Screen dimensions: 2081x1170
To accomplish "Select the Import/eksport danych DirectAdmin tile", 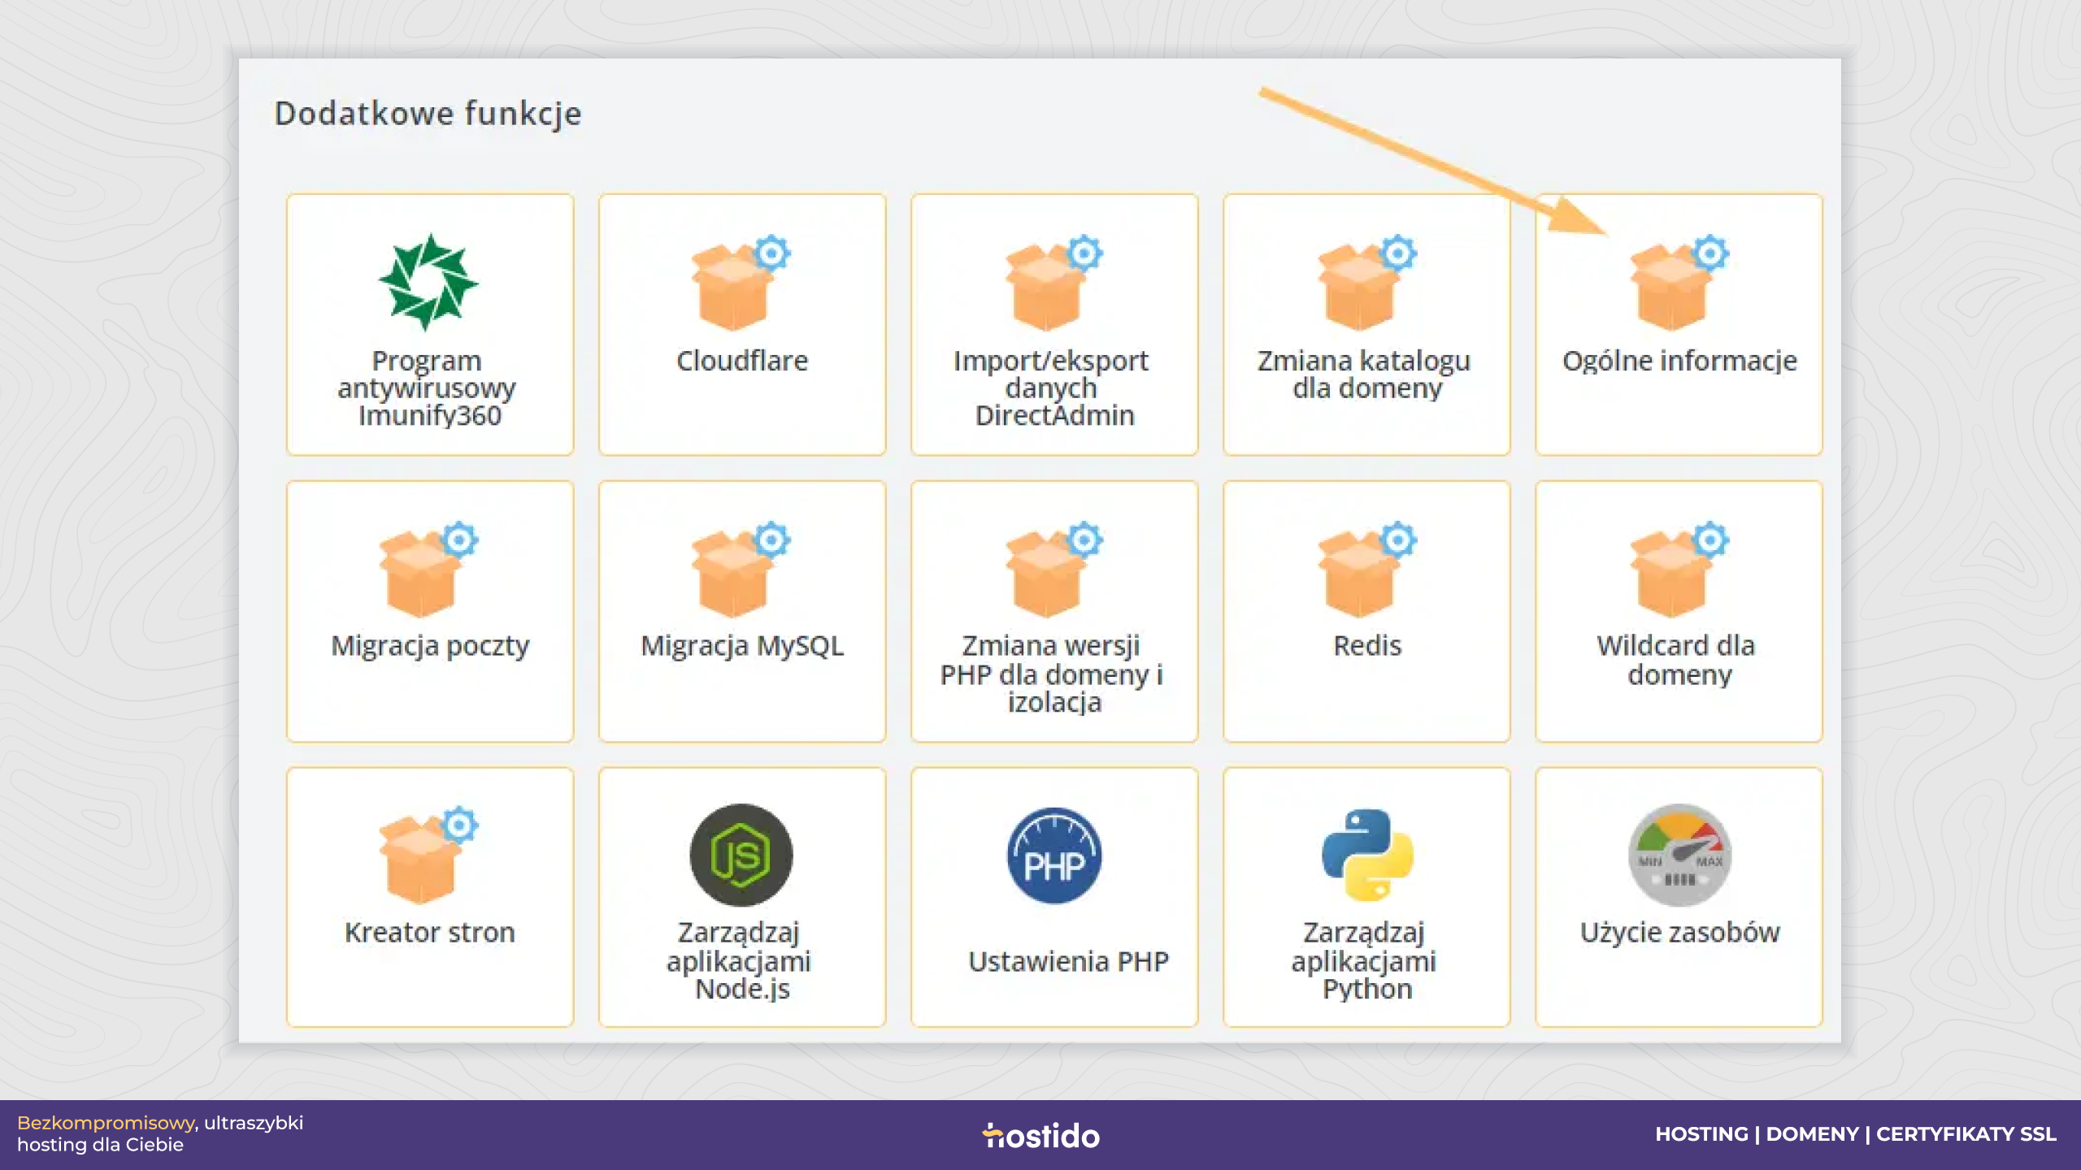I will coord(1054,324).
